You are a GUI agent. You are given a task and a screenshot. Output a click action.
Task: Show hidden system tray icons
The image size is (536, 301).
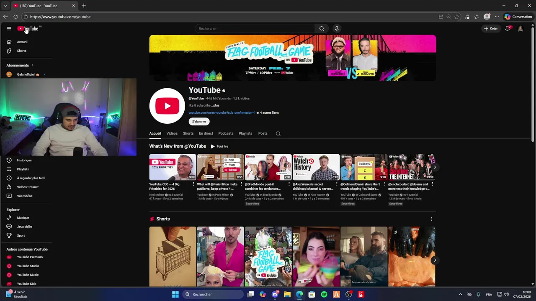pos(460,294)
